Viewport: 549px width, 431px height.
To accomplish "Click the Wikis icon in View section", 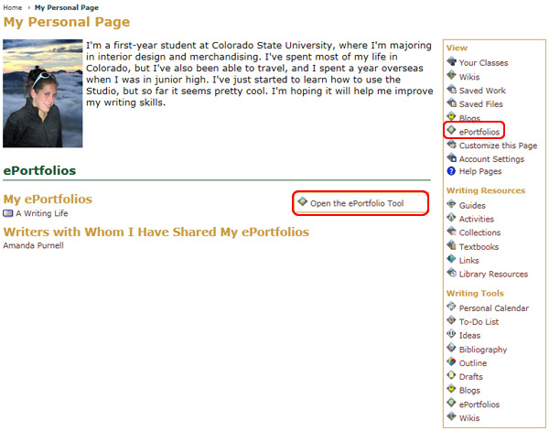I will pos(452,75).
